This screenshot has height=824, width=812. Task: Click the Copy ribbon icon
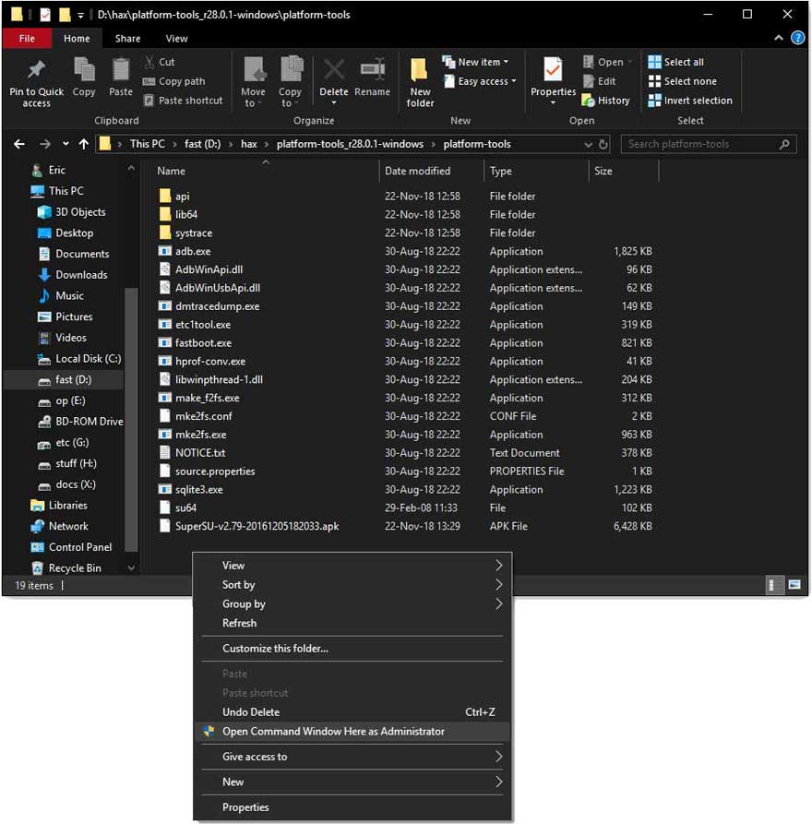click(x=84, y=78)
